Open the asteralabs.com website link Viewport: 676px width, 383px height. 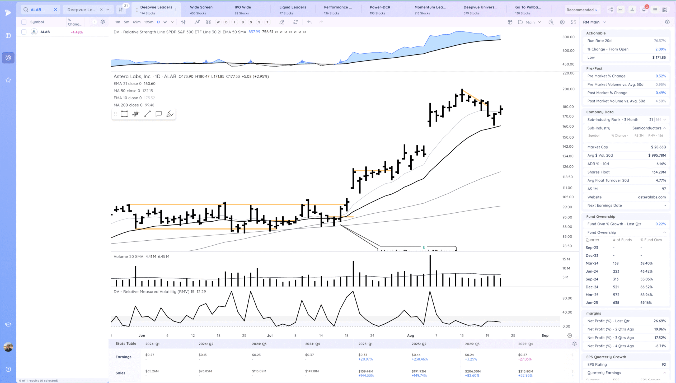[652, 197]
